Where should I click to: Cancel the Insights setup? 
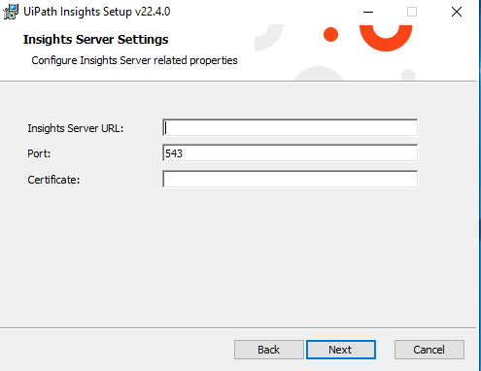(x=429, y=350)
